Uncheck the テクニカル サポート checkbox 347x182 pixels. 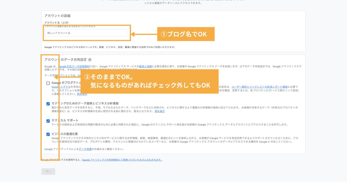(48, 121)
